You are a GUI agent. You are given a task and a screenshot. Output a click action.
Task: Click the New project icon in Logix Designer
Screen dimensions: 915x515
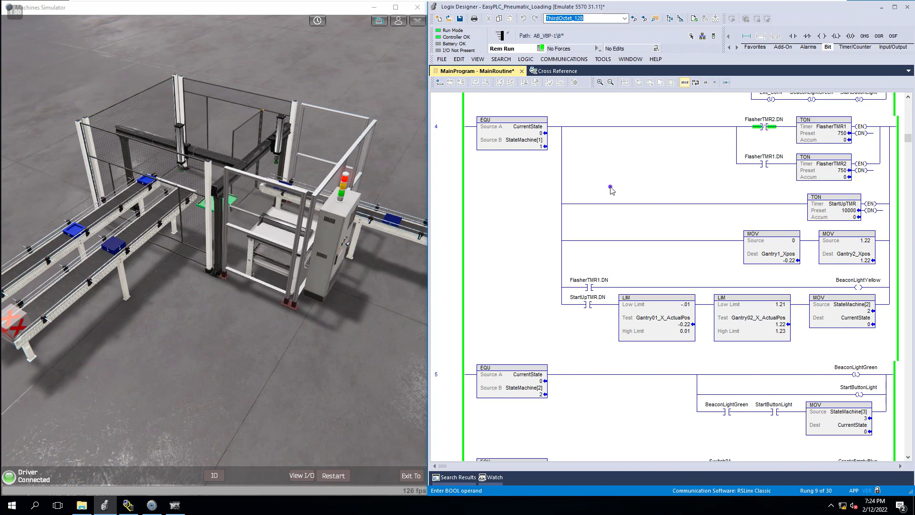[x=438, y=19]
